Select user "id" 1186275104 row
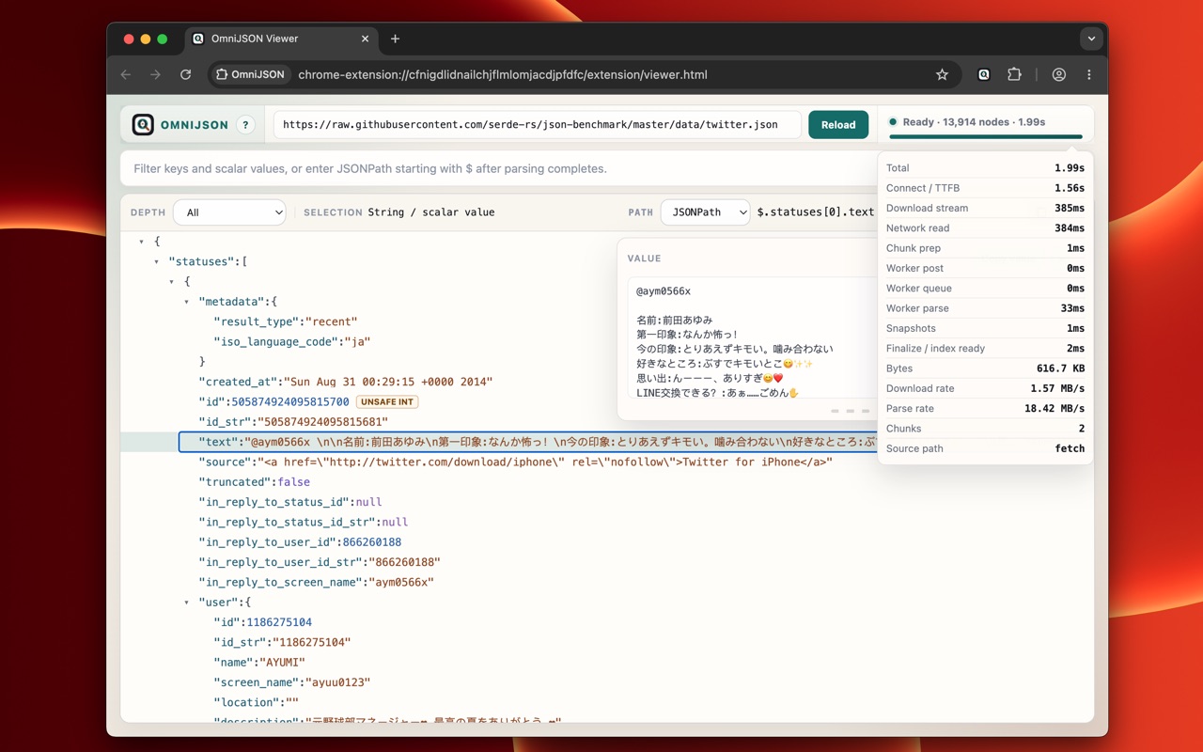Viewport: 1203px width, 752px height. click(x=262, y=622)
